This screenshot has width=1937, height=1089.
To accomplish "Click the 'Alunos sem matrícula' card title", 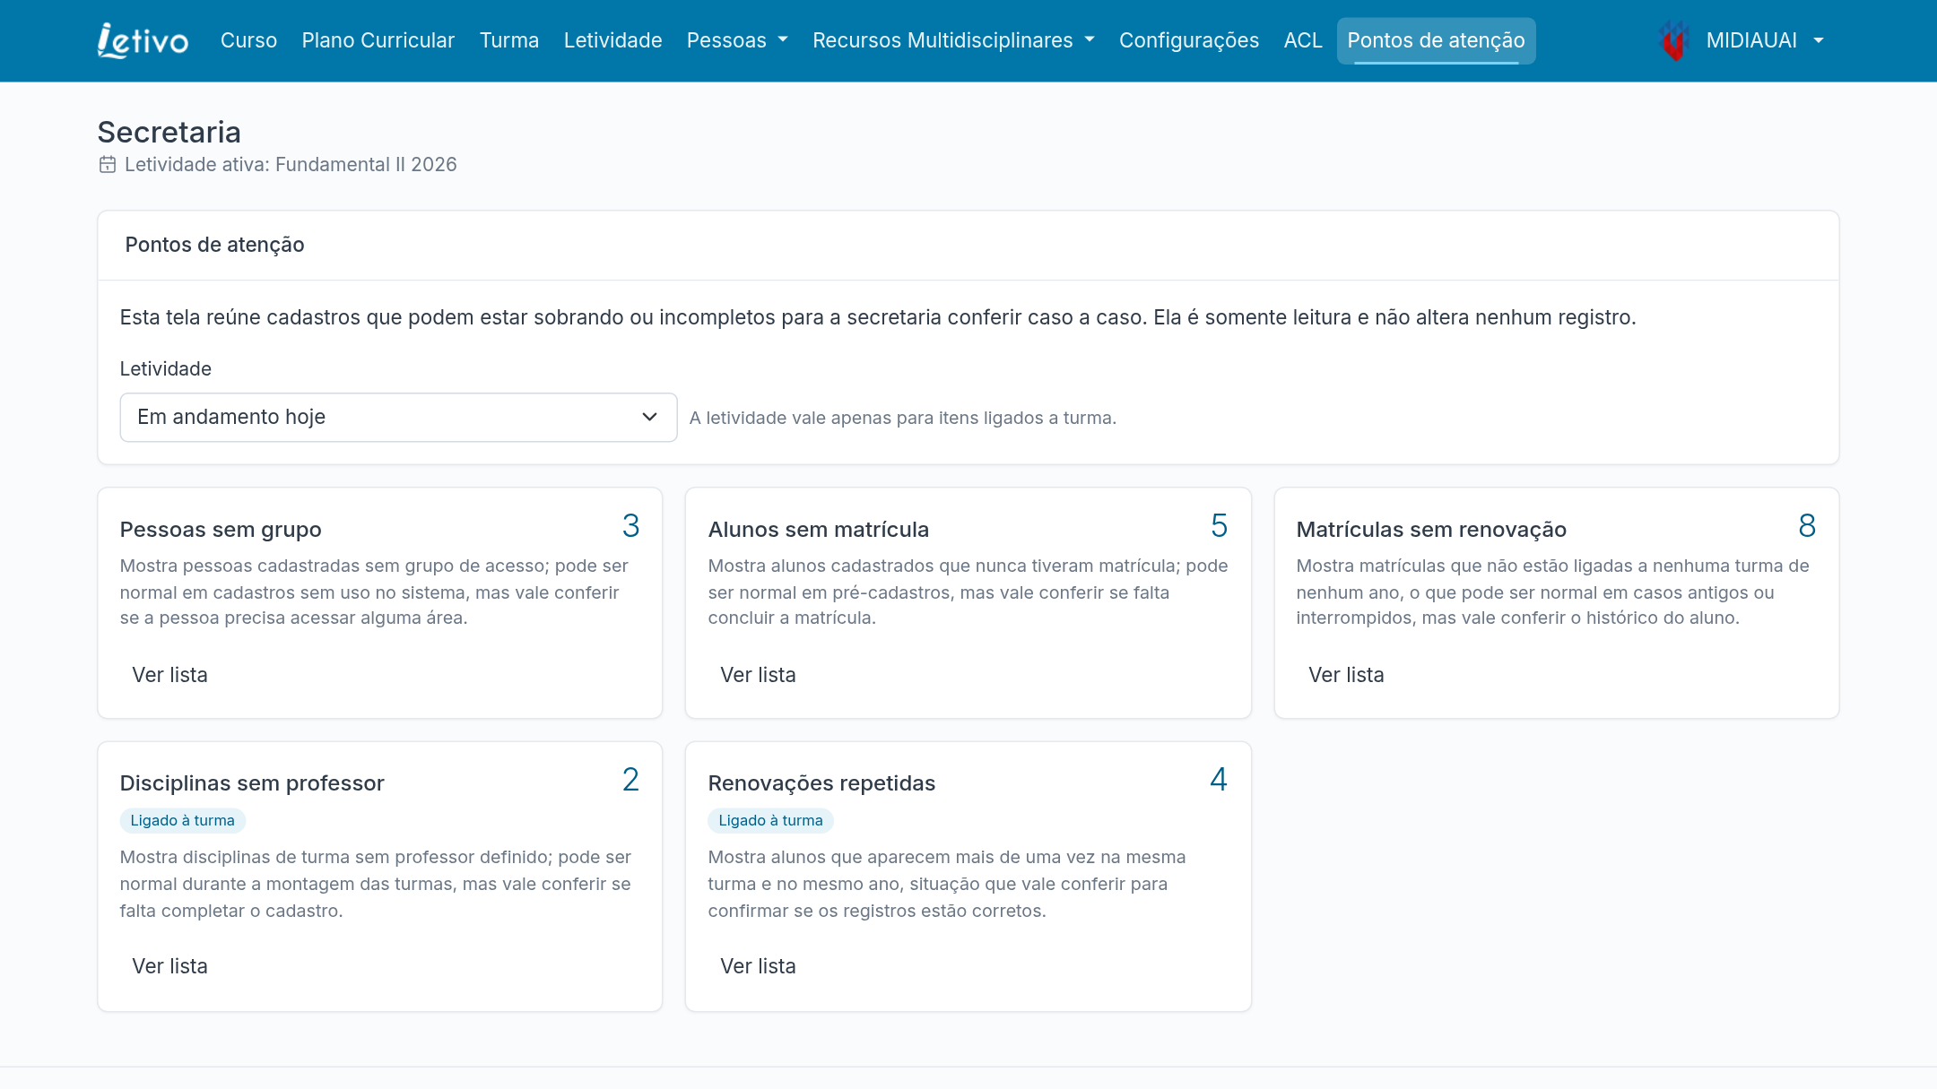I will (x=819, y=530).
